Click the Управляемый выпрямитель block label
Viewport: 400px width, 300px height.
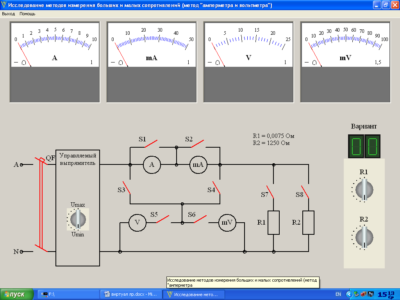(78, 159)
